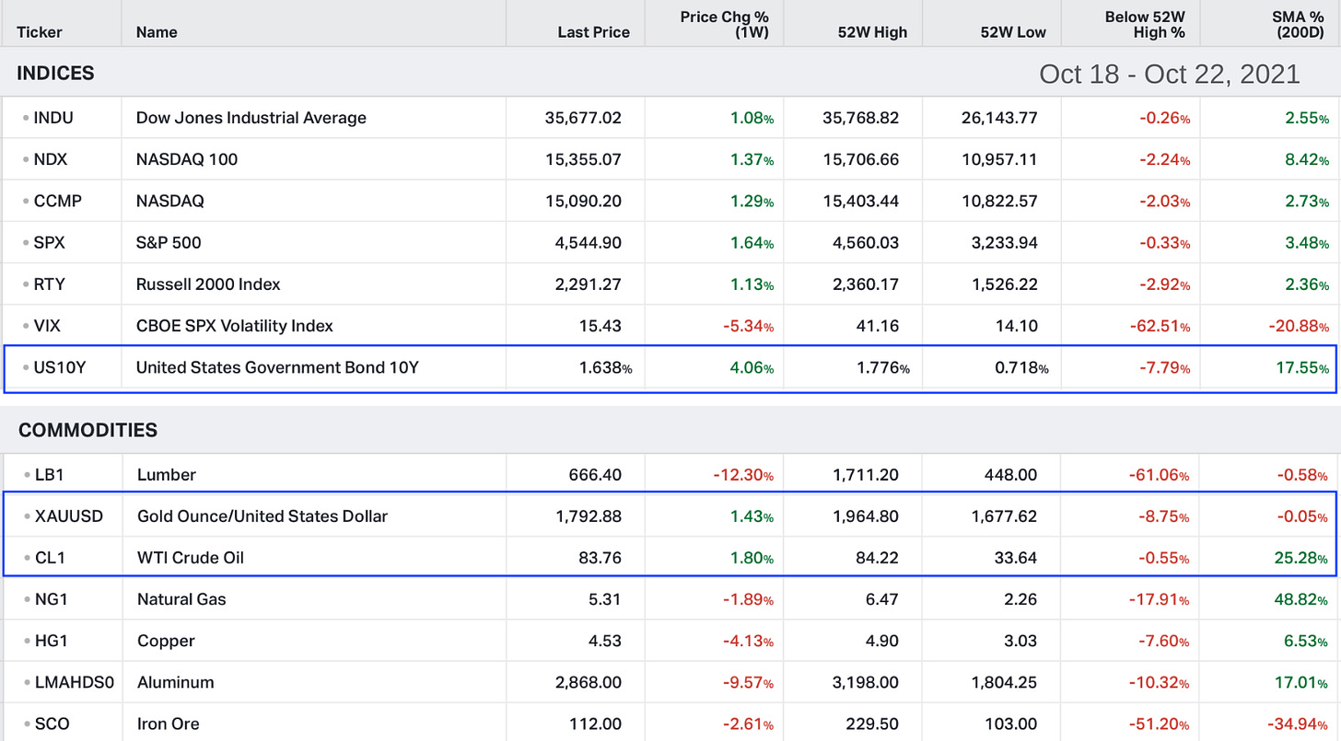Click RTY last price 2,291.27
The image size is (1341, 741).
tap(588, 284)
